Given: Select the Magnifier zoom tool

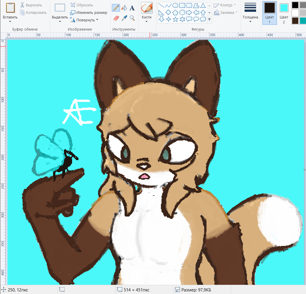Looking at the screenshot, I should 132,18.
